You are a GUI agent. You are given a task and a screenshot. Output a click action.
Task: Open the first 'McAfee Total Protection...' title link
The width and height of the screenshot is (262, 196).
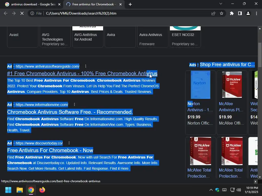[x=199, y=173]
